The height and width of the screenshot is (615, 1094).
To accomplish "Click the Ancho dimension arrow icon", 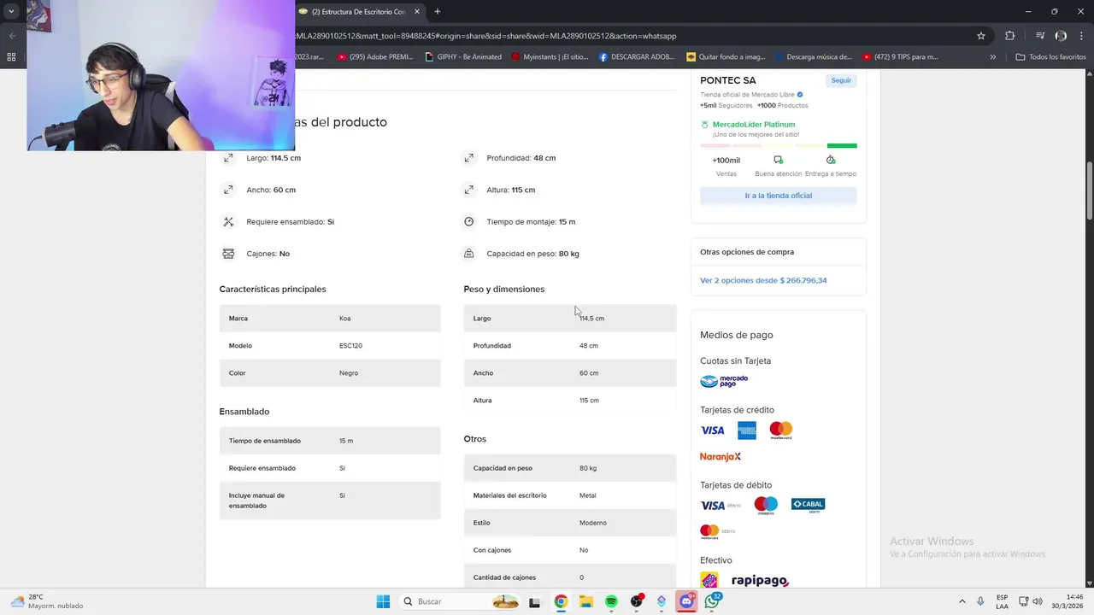I will [x=228, y=190].
